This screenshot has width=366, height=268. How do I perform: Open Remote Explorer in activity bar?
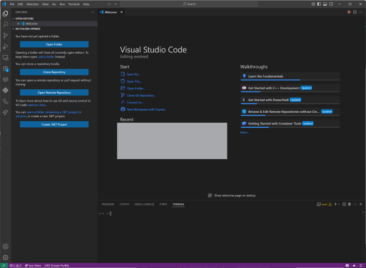click(6, 57)
